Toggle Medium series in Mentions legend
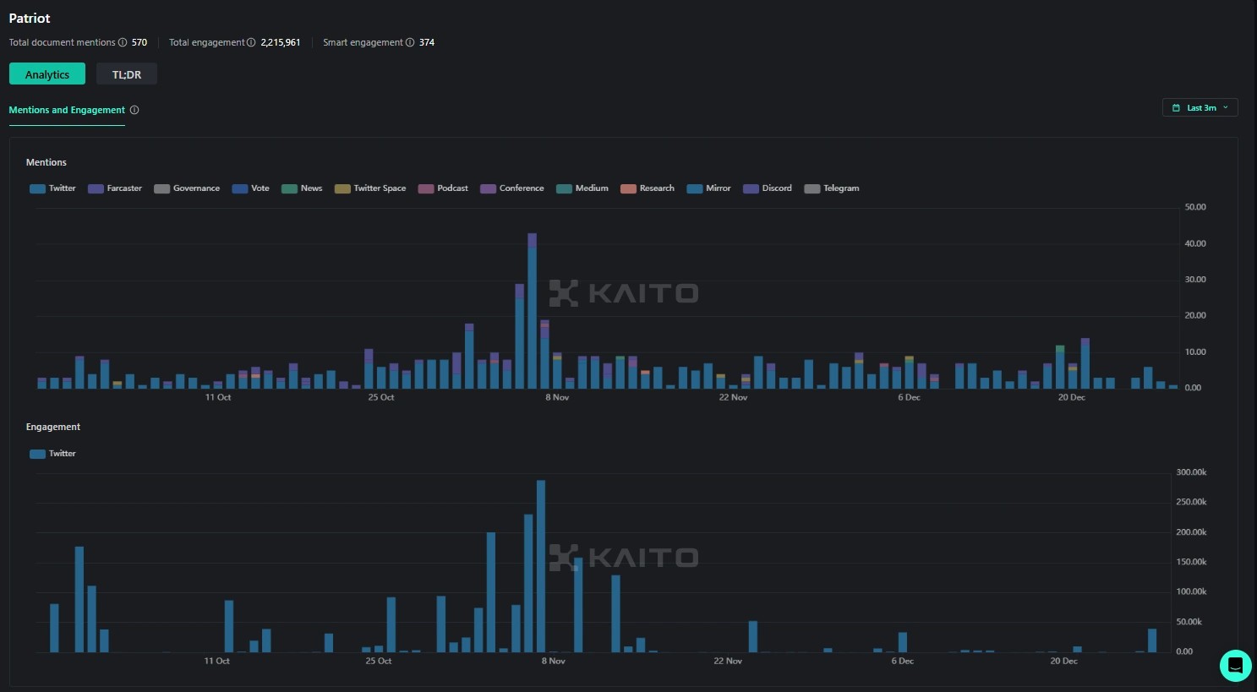This screenshot has height=692, width=1257. tap(582, 188)
